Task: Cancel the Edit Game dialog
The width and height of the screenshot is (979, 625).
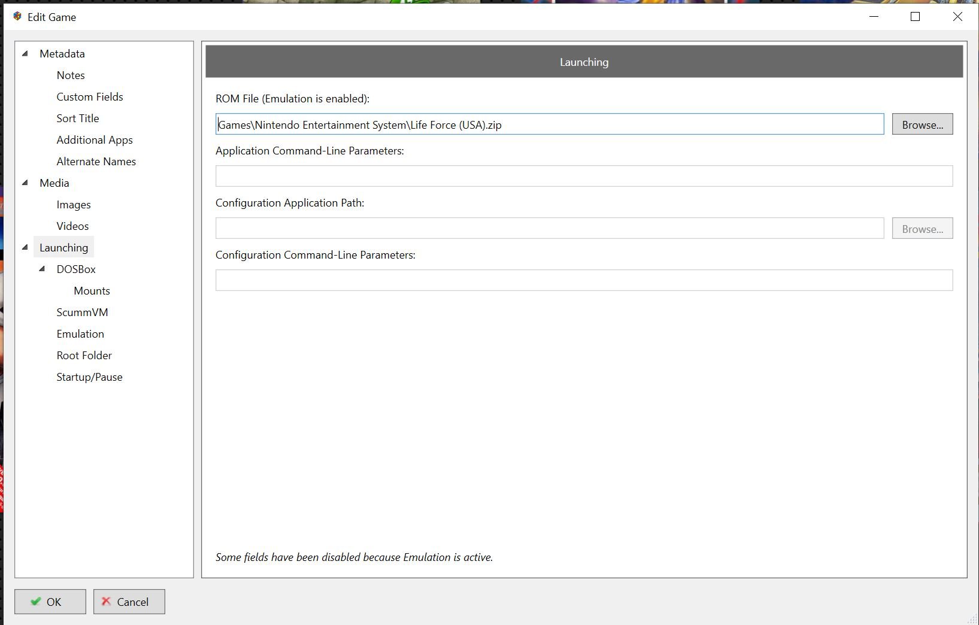Action: (x=129, y=602)
